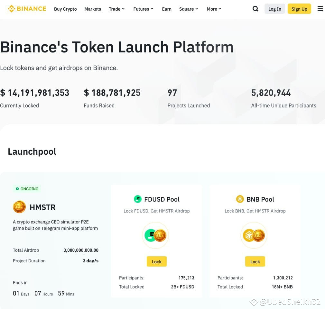This screenshot has height=309, width=325.
Task: Expand the Futures dropdown
Action: (x=143, y=9)
